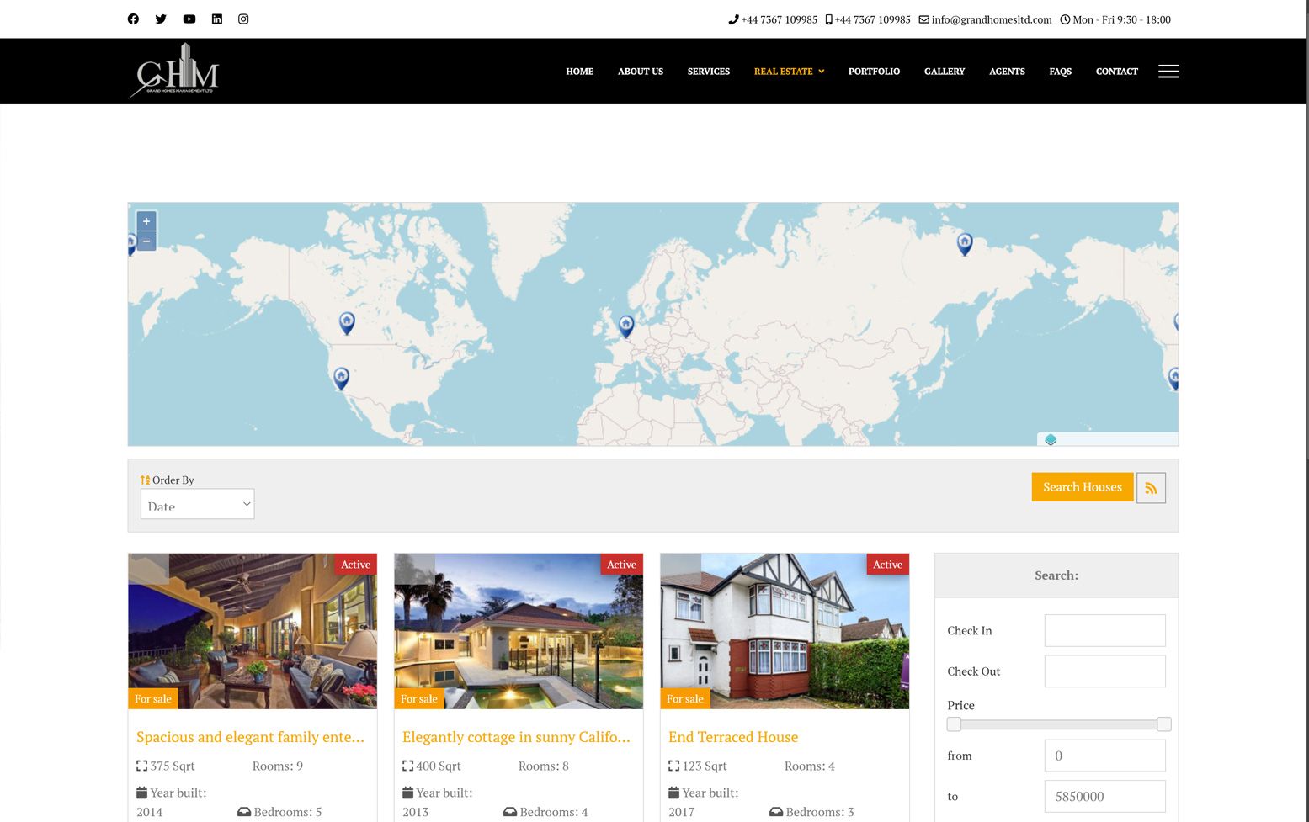Open the Instagram social icon
1309x822 pixels.
pyautogui.click(x=243, y=19)
